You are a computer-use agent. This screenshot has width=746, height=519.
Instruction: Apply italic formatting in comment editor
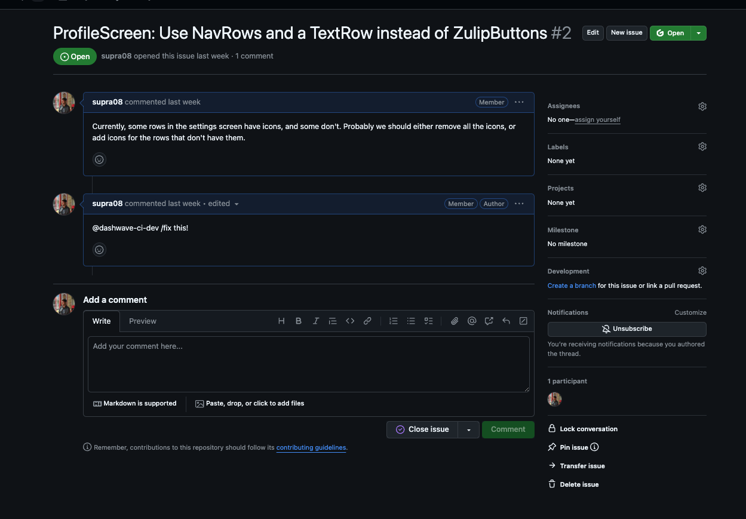point(316,321)
